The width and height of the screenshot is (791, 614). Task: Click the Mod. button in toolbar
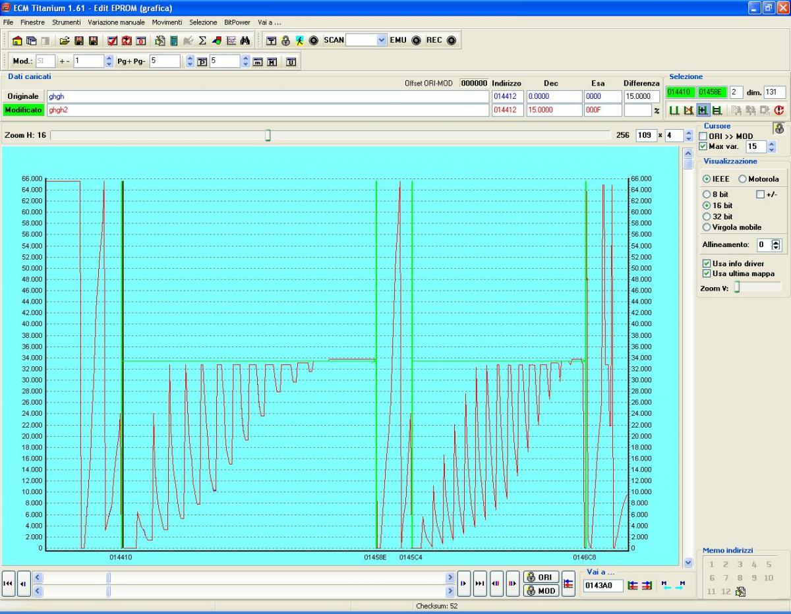[x=22, y=61]
